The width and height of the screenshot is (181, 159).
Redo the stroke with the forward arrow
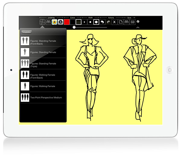108,22
